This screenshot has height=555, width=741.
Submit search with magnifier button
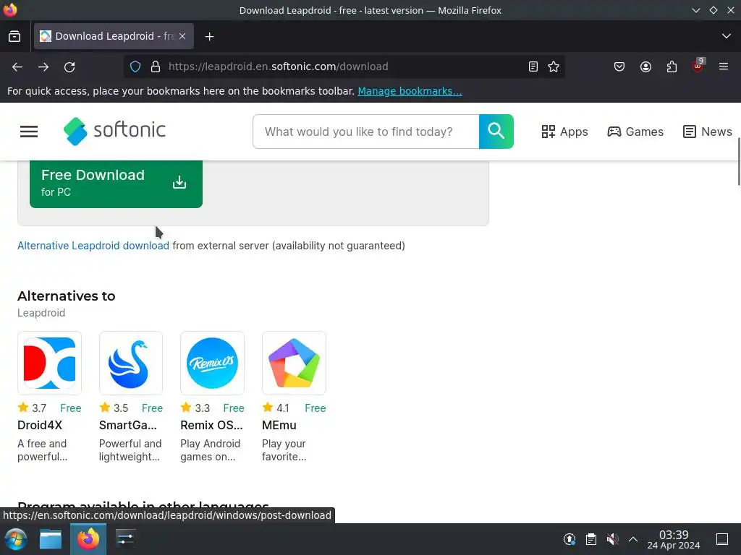click(496, 132)
